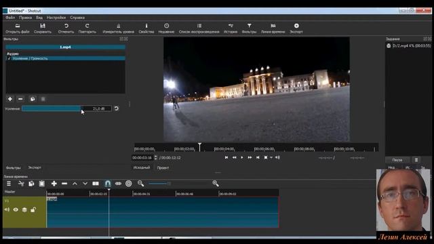Viewport: 434px width, 244px height.
Task: Play the video preview
Action: (242, 157)
